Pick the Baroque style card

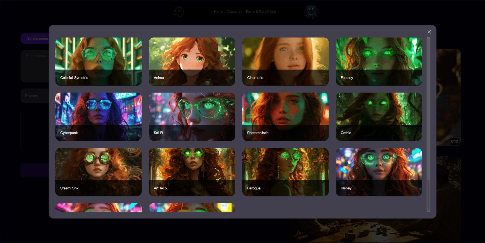click(285, 172)
